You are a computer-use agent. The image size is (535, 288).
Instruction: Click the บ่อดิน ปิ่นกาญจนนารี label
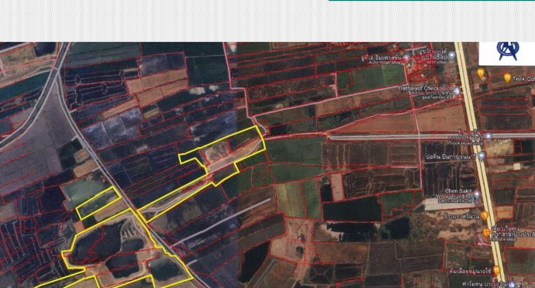click(452, 157)
